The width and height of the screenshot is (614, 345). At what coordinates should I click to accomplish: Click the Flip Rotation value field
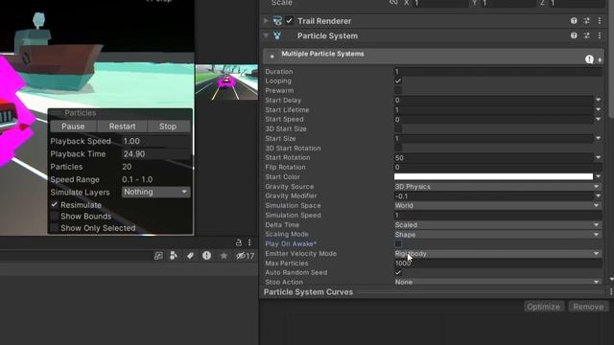[498, 167]
